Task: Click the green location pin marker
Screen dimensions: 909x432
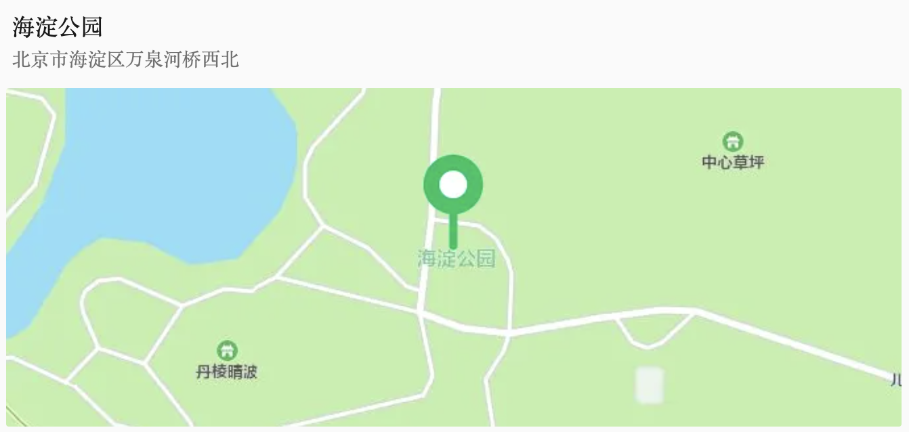Action: tap(453, 202)
